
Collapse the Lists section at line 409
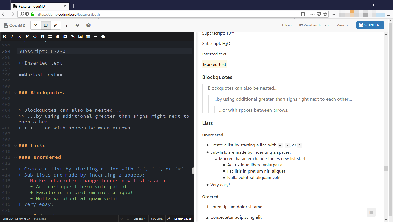pos(15,145)
